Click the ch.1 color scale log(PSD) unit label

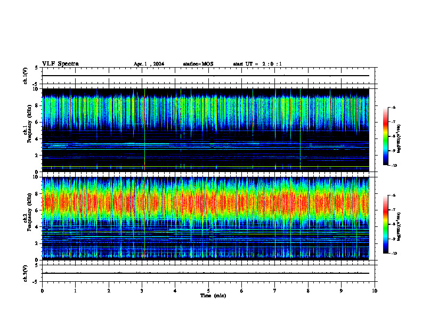[x=399, y=139]
